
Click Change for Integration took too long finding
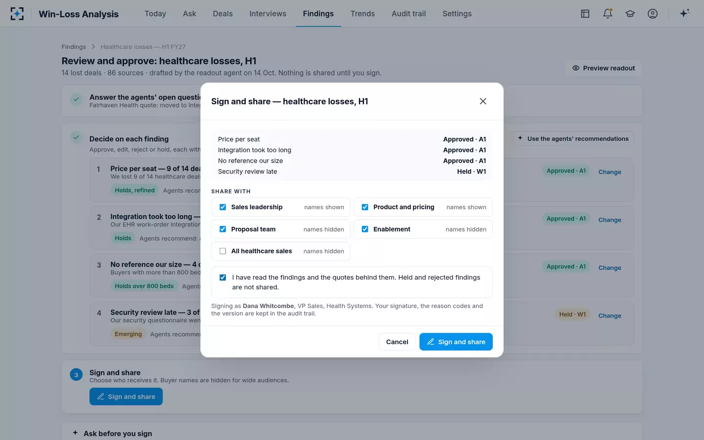(x=610, y=220)
